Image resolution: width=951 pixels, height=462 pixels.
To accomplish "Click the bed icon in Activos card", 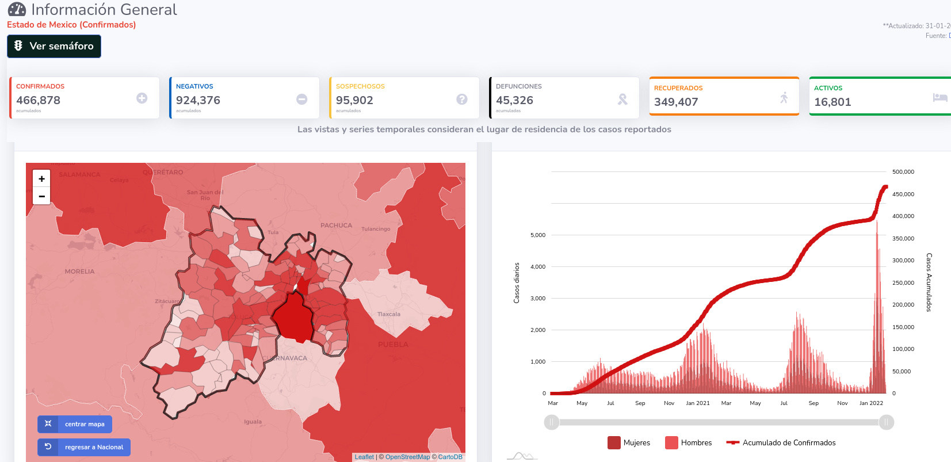I will pos(940,97).
